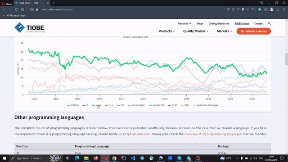288x162 pixels.
Task: Toggle C series in chart legend
Action: point(85,105)
